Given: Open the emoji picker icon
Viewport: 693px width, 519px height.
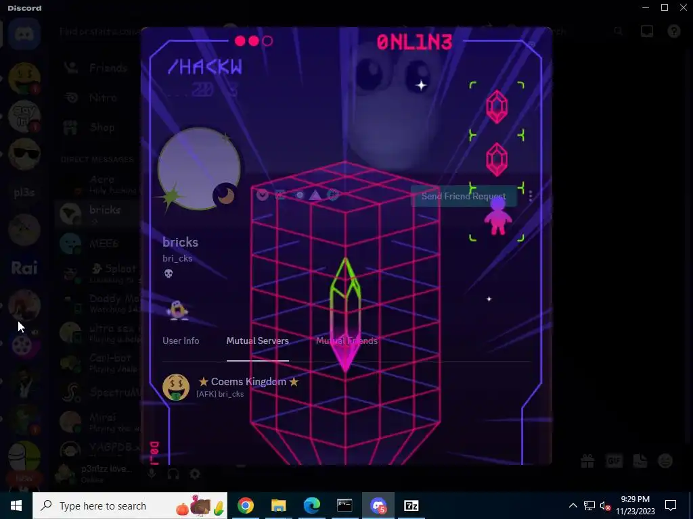Looking at the screenshot, I should coord(665,461).
